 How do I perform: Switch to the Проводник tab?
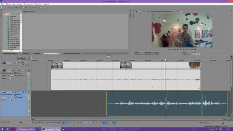(x=26, y=53)
